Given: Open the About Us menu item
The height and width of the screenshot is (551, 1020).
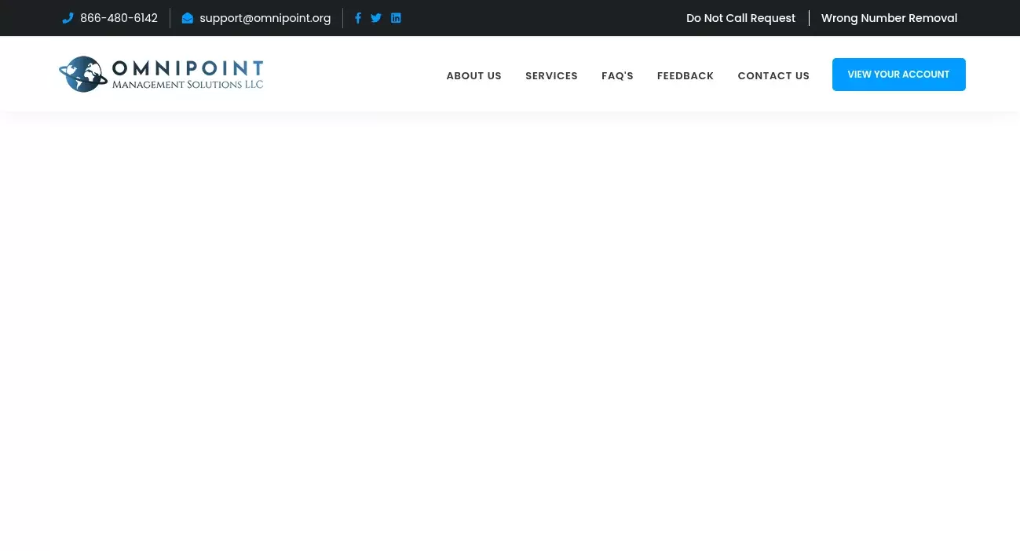Looking at the screenshot, I should tap(473, 75).
